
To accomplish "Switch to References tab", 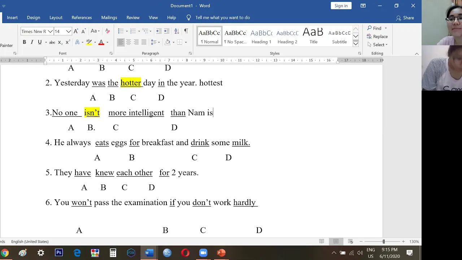I will tap(82, 18).
